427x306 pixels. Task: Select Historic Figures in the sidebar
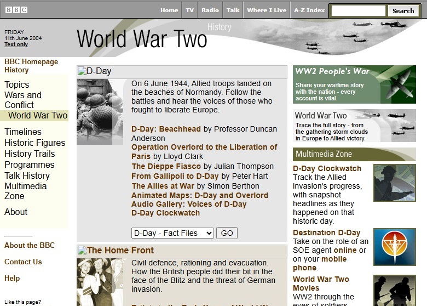[35, 143]
